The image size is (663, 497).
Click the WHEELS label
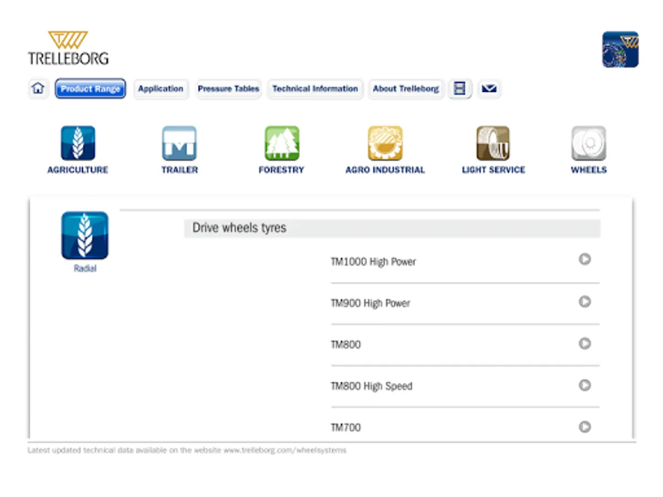pyautogui.click(x=589, y=170)
